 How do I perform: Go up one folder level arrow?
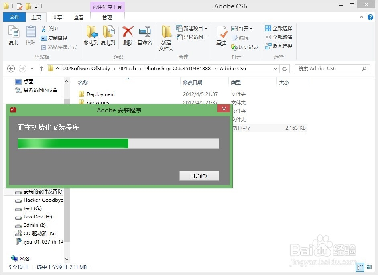[41, 69]
